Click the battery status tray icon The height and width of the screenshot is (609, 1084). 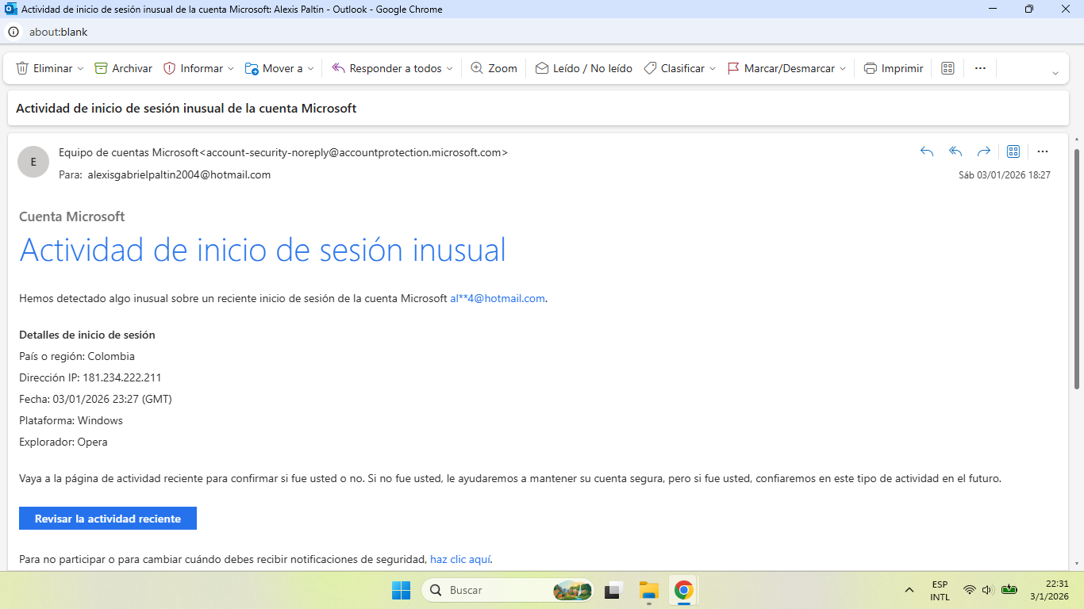pyautogui.click(x=1009, y=590)
